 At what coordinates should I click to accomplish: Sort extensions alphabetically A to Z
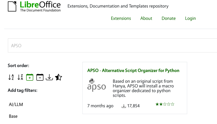pyautogui.click(x=11, y=77)
